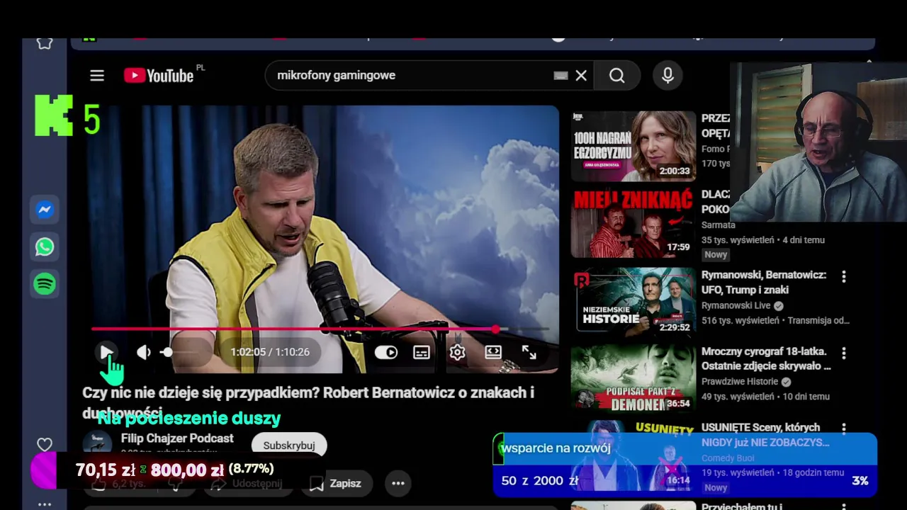Screen dimensions: 907x510
Task: Click the 1:02:05 / 1:10:26 time display
Action: (x=270, y=352)
